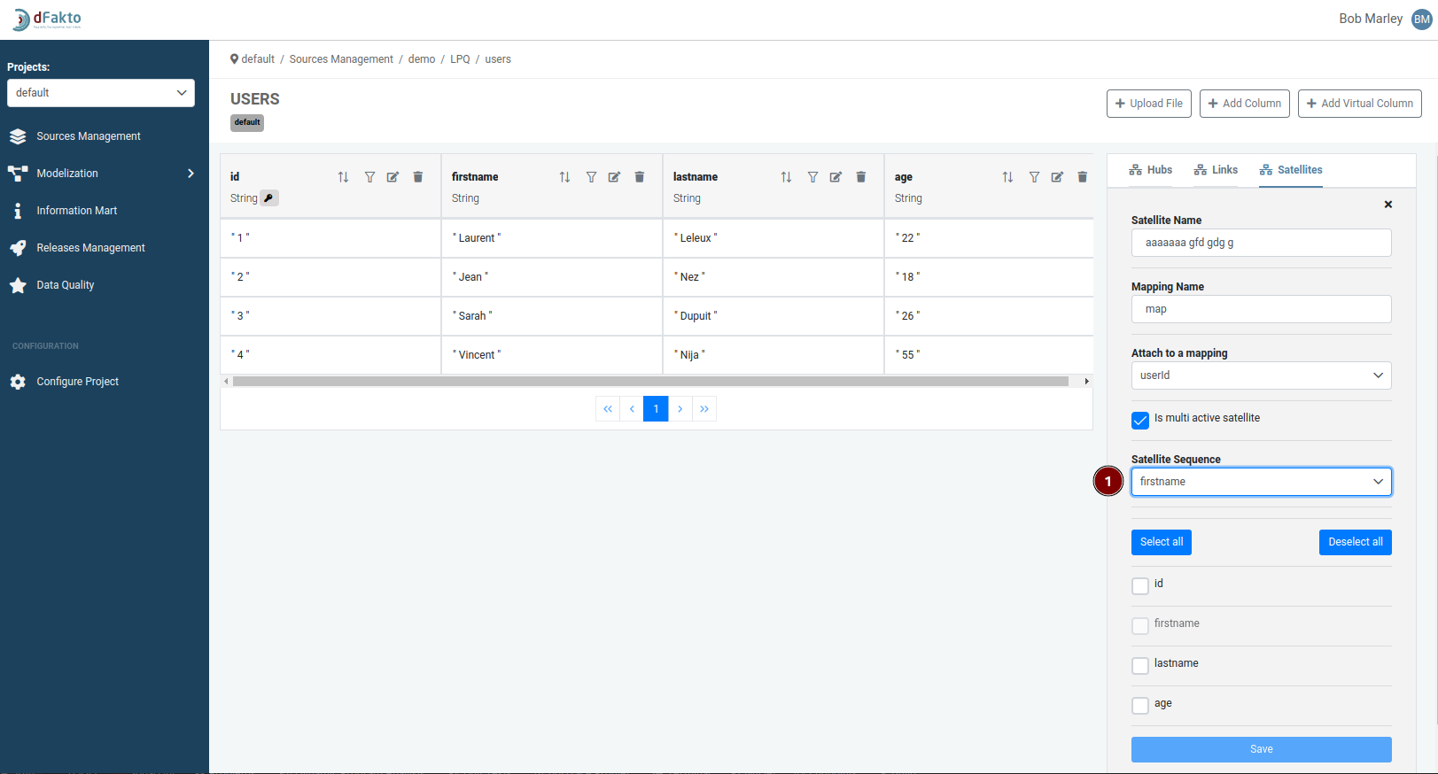The height and width of the screenshot is (774, 1438).
Task: Sort the id column
Action: pyautogui.click(x=343, y=177)
